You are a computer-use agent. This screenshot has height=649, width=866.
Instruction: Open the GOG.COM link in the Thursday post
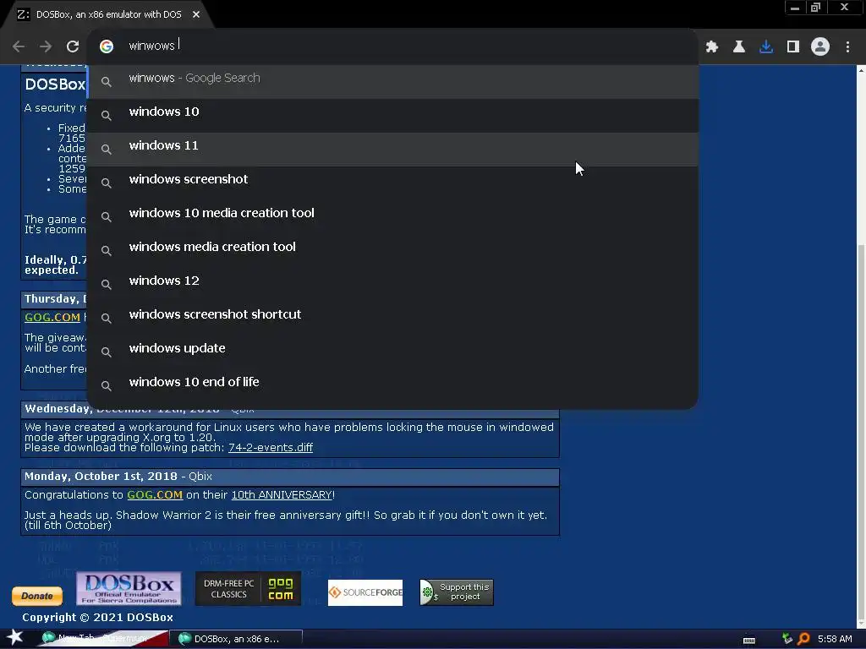(x=52, y=318)
